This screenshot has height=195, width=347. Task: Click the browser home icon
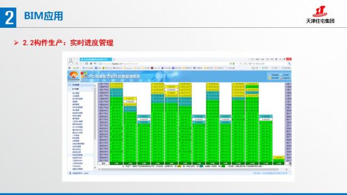[91, 64]
